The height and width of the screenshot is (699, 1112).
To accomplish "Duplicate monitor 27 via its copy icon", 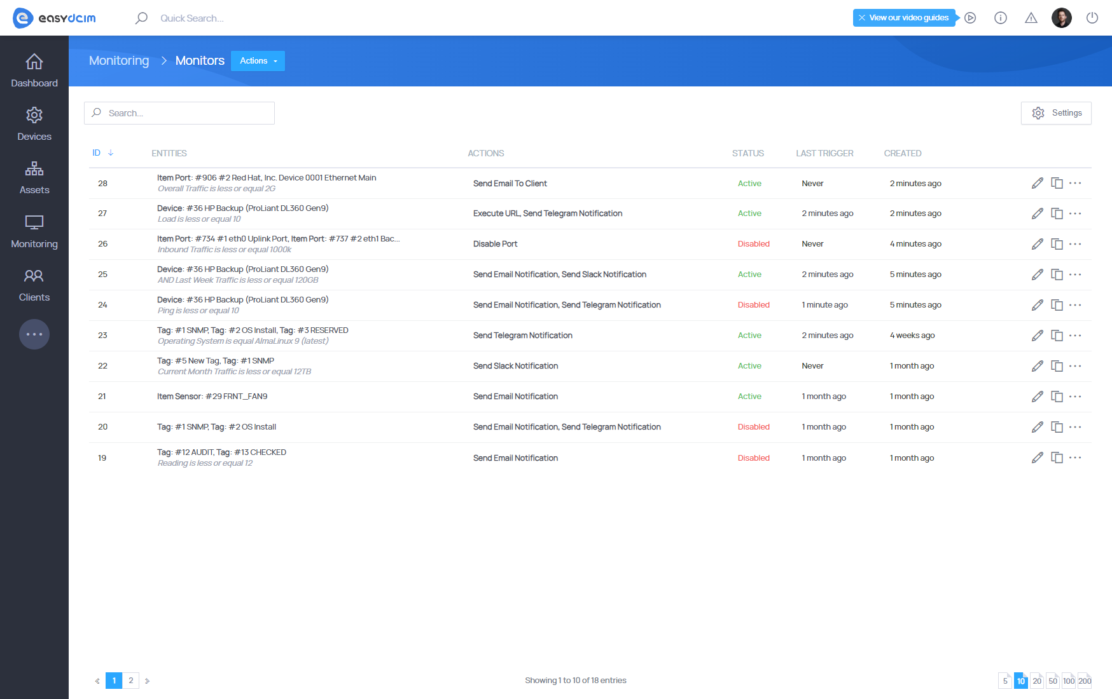I will coord(1057,214).
